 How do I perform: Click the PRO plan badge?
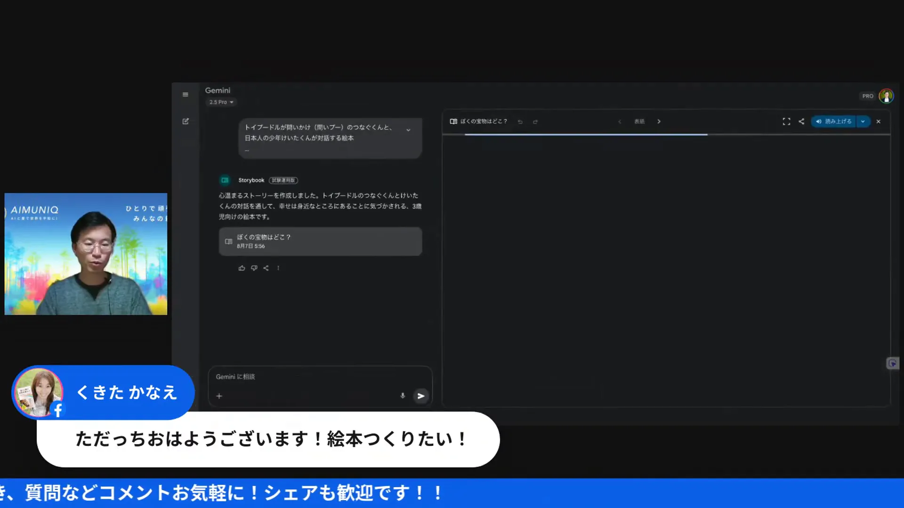click(x=868, y=96)
